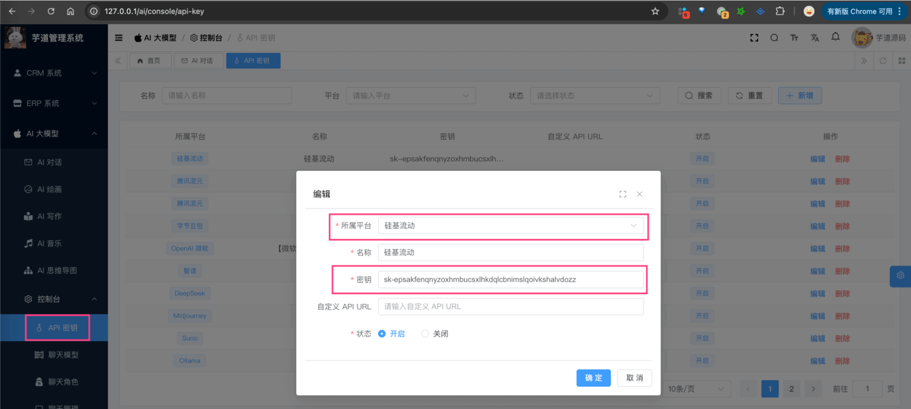Click the font size icon in the header
Screen dimensions: 911x409
pos(794,38)
